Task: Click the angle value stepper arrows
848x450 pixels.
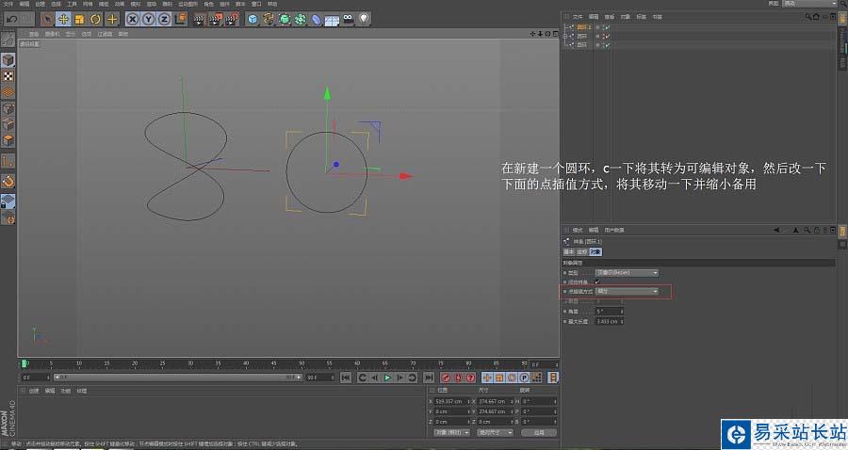Action: tap(622, 312)
